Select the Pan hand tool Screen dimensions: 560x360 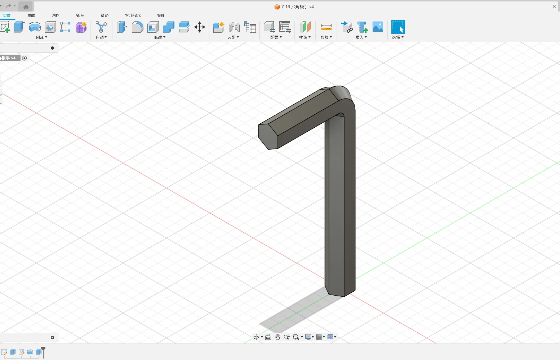point(277,337)
